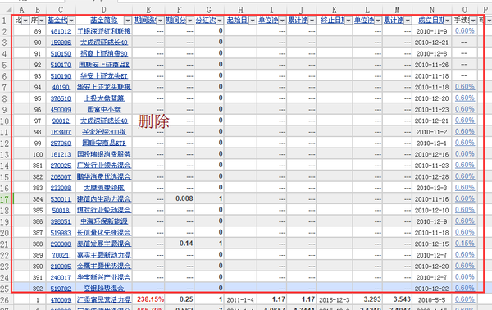Screen dimensions: 492x310
Task: Select cell showing 238.15% in red
Action: 148,299
